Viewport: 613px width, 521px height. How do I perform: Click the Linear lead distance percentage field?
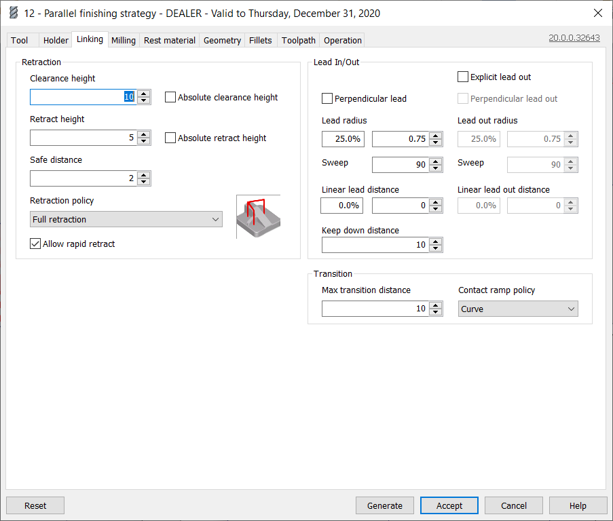tap(342, 206)
